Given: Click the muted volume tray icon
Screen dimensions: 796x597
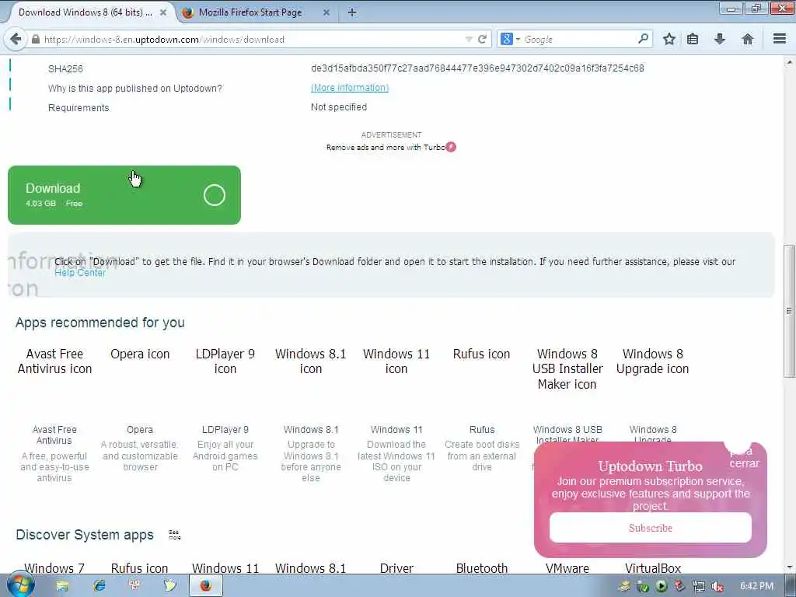Looking at the screenshot, I should click(717, 586).
